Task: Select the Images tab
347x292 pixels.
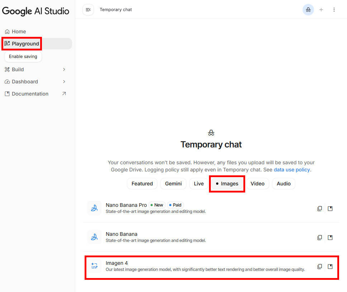Action: tap(227, 184)
